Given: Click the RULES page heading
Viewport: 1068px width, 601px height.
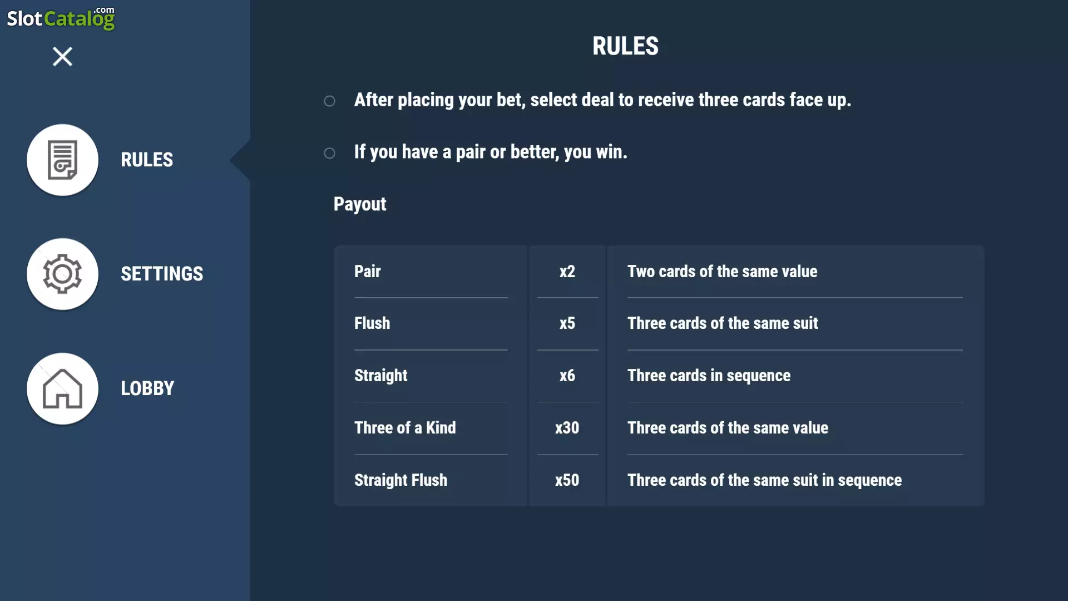Looking at the screenshot, I should pyautogui.click(x=625, y=46).
